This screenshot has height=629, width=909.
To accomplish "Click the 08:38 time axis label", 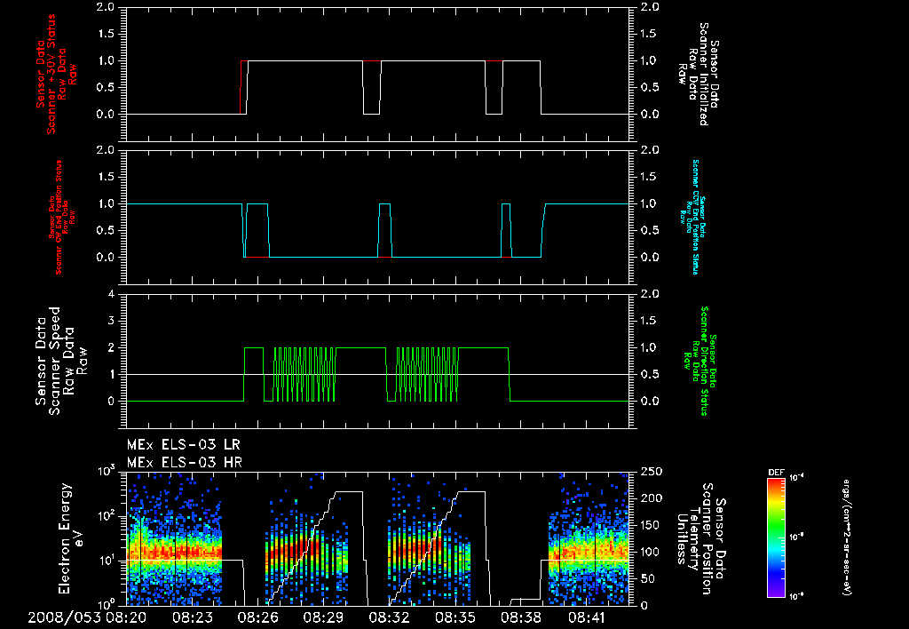I will coord(520,618).
